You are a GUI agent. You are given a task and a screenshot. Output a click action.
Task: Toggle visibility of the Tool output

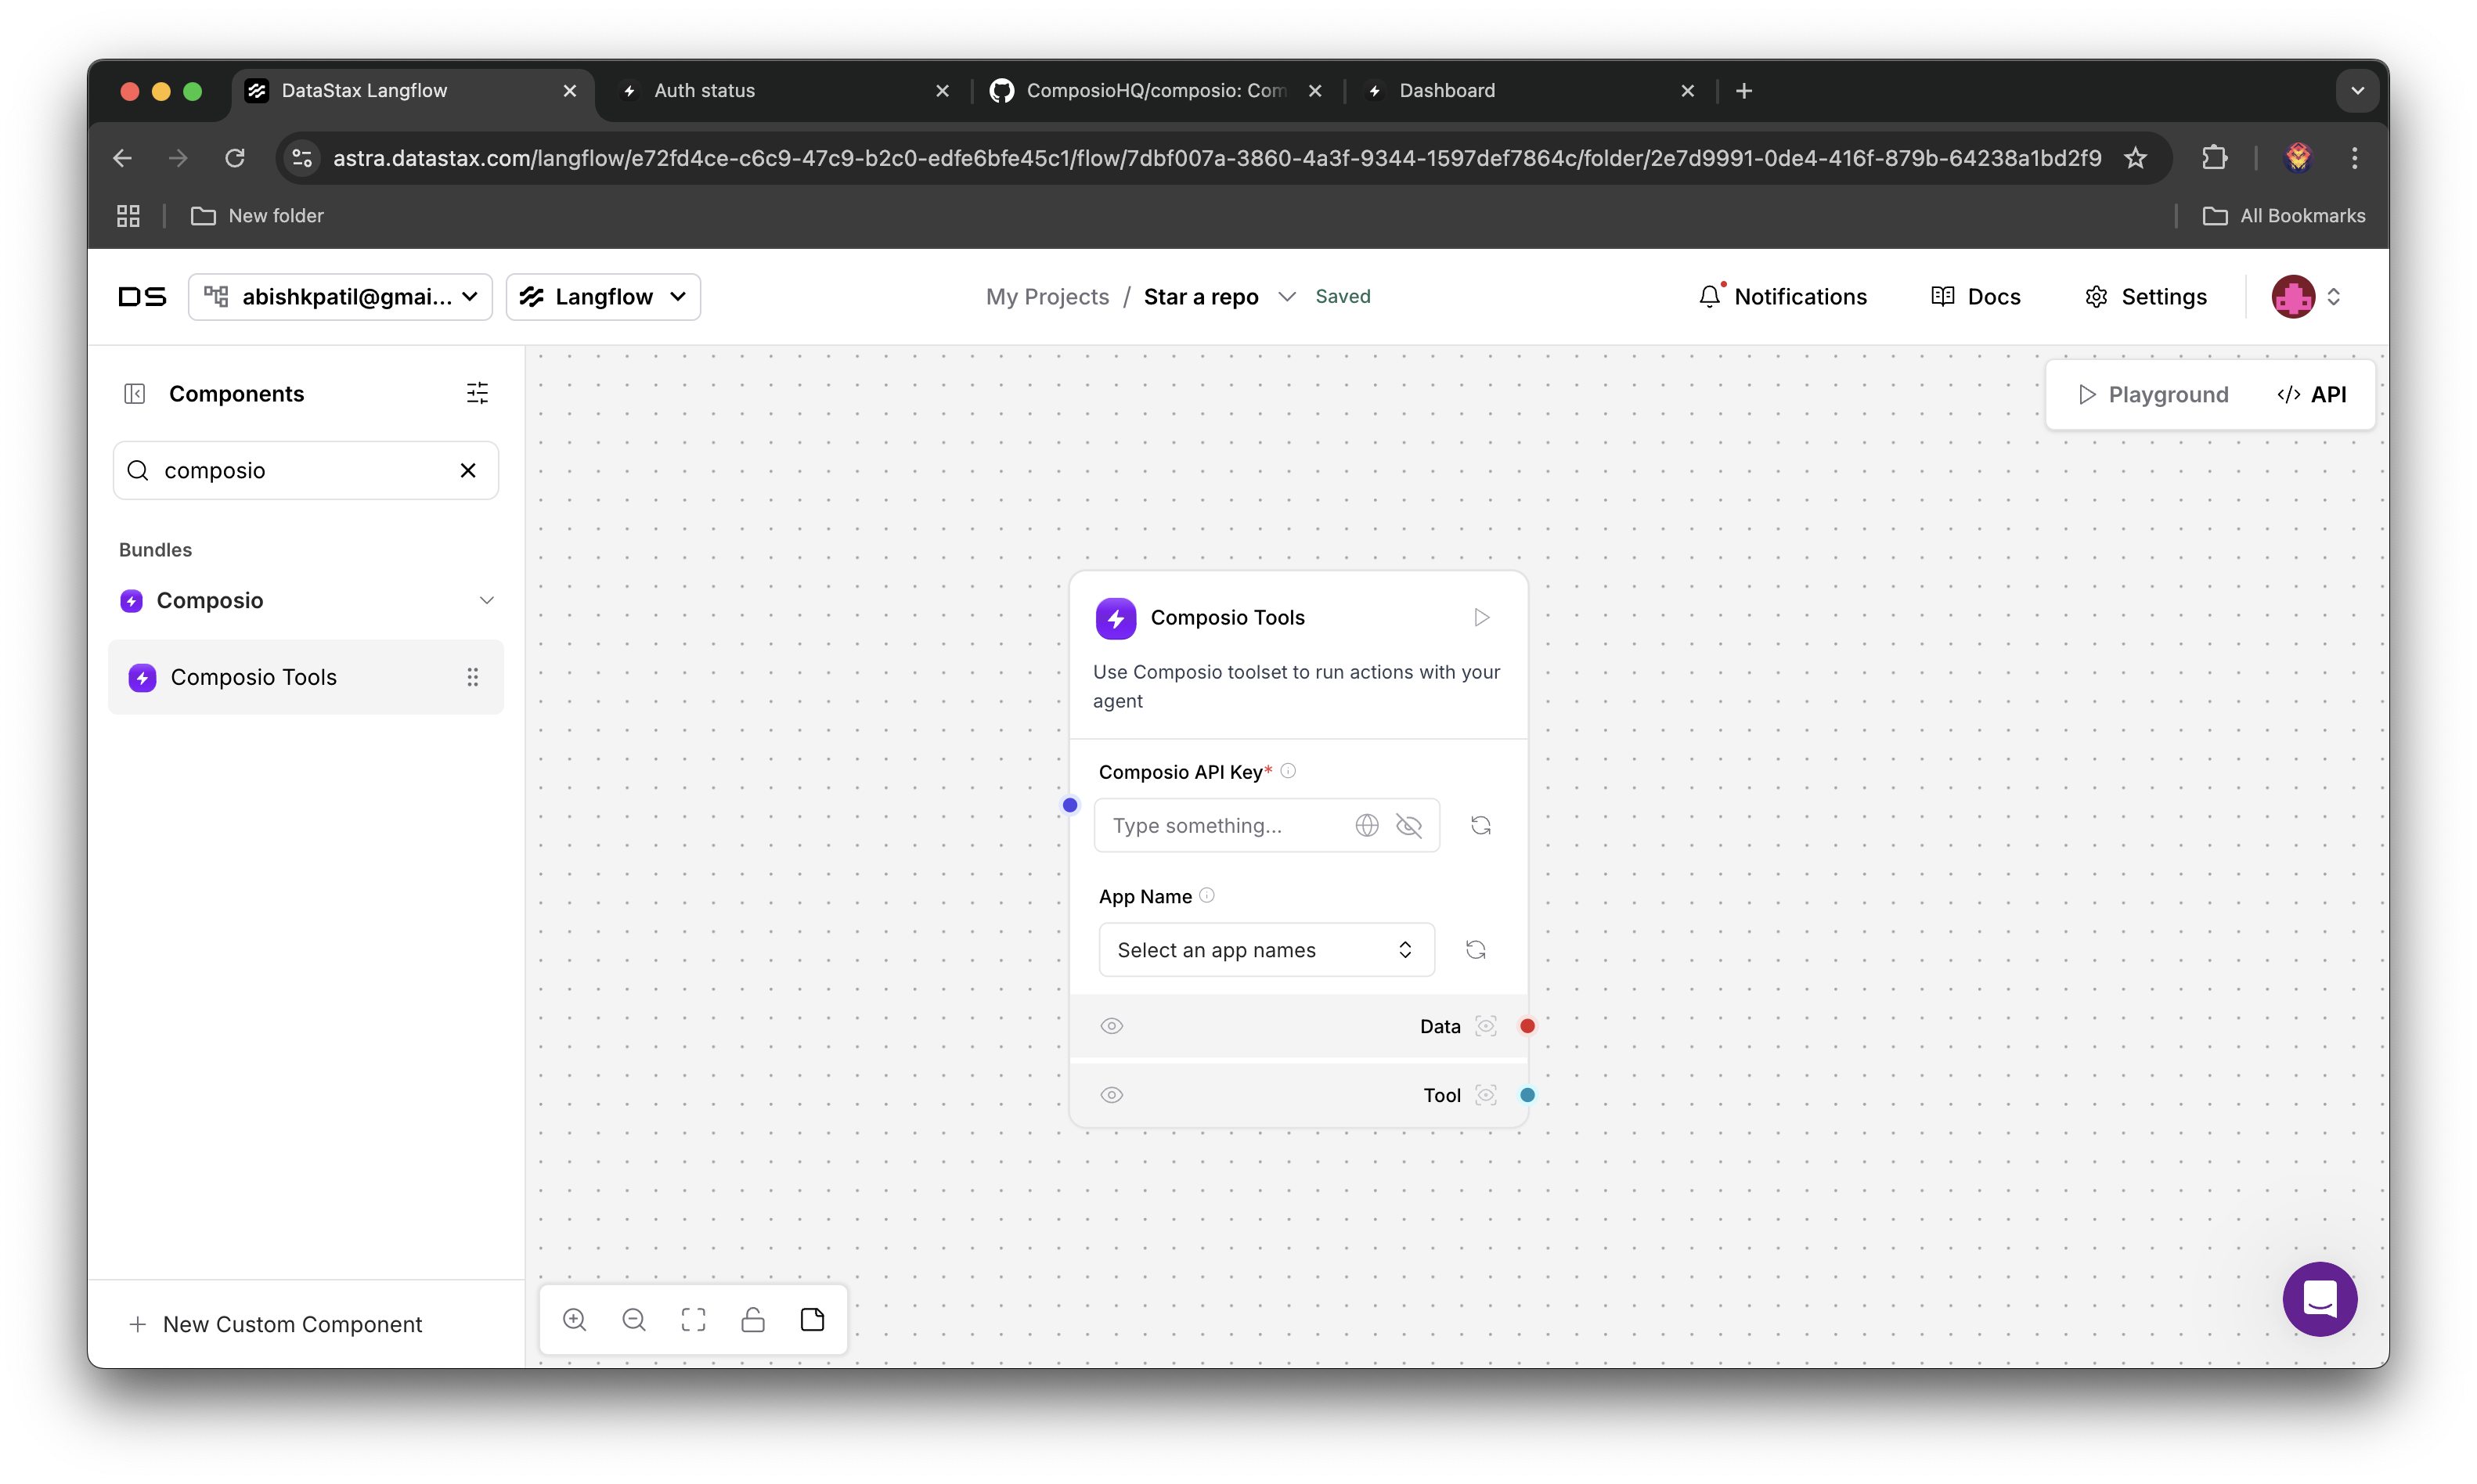[1112, 1095]
